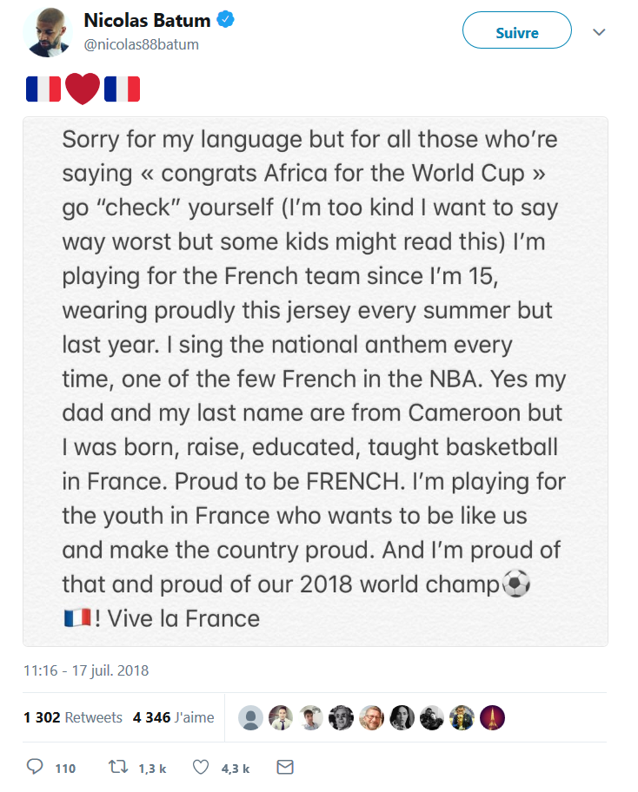Click the red heart emoji in the tweet
The image size is (638, 792).
[x=83, y=89]
